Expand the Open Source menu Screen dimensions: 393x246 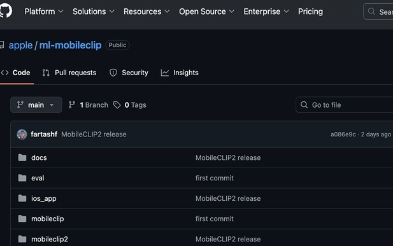coord(206,11)
